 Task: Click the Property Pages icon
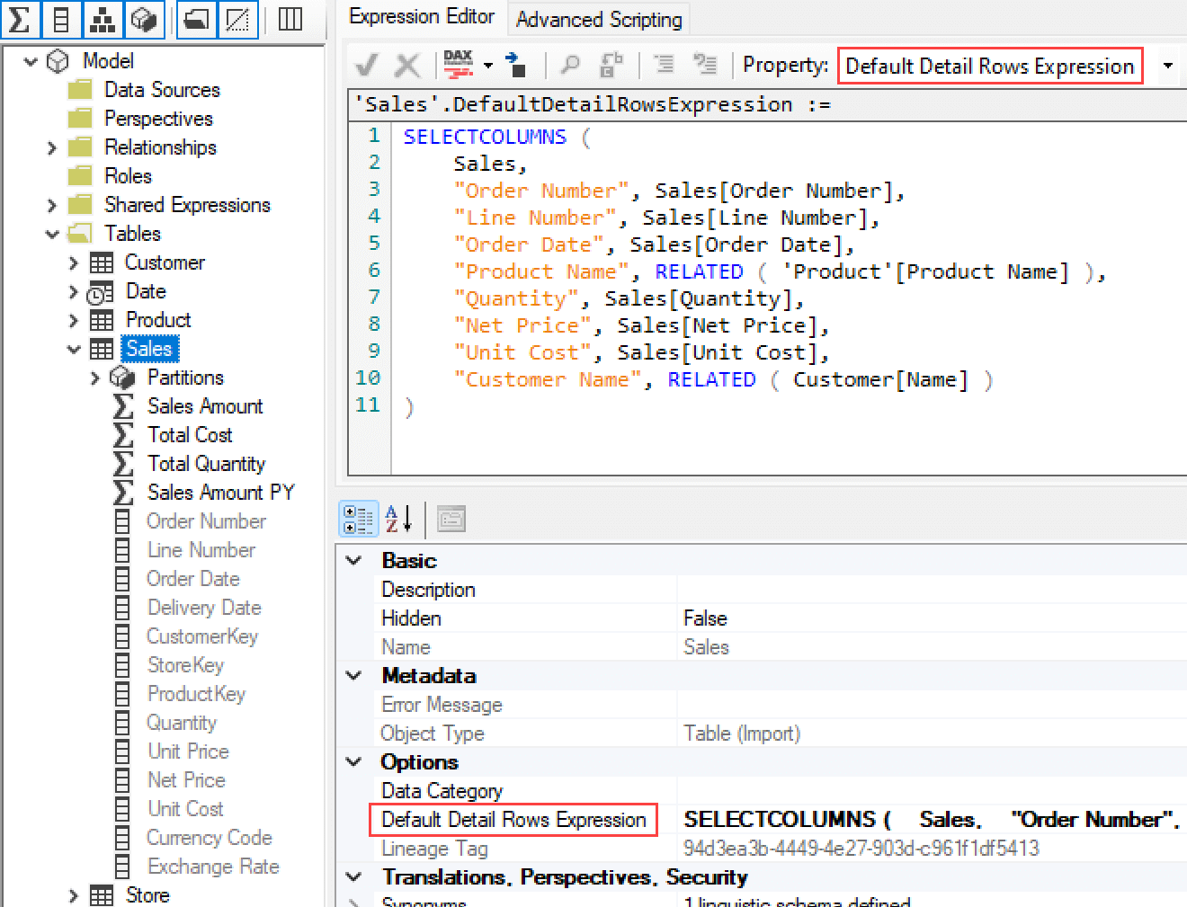tap(451, 520)
